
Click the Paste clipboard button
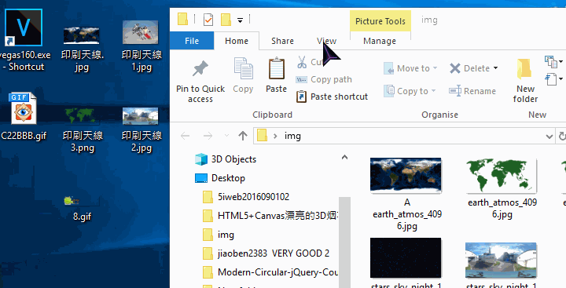point(276,75)
